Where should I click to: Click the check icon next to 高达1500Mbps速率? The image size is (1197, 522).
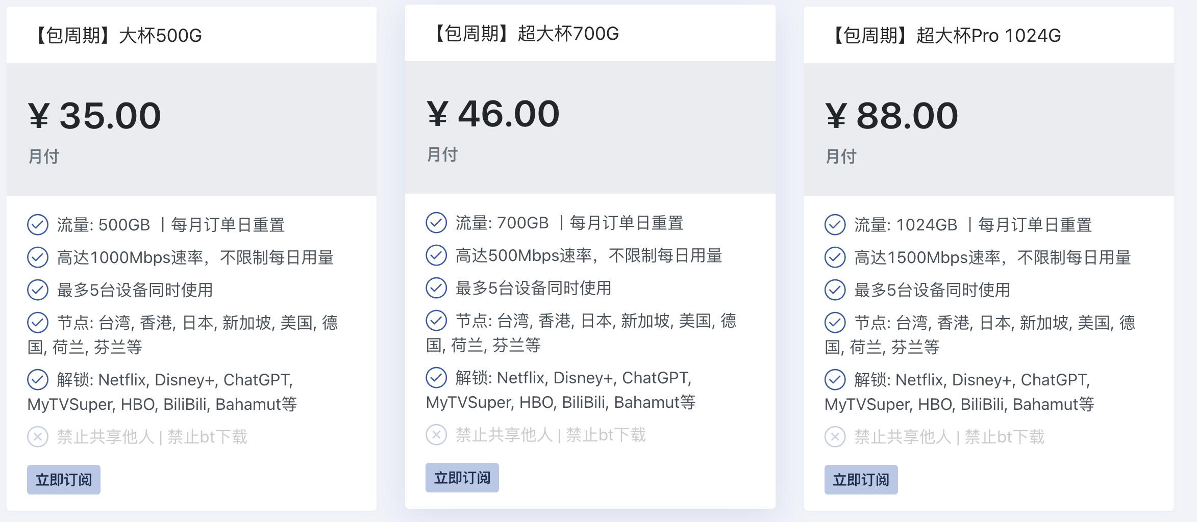click(835, 257)
